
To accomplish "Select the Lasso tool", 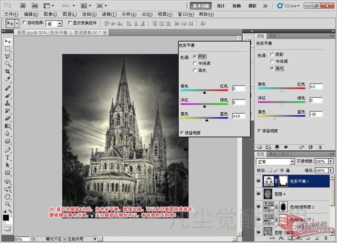I will click(x=8, y=56).
